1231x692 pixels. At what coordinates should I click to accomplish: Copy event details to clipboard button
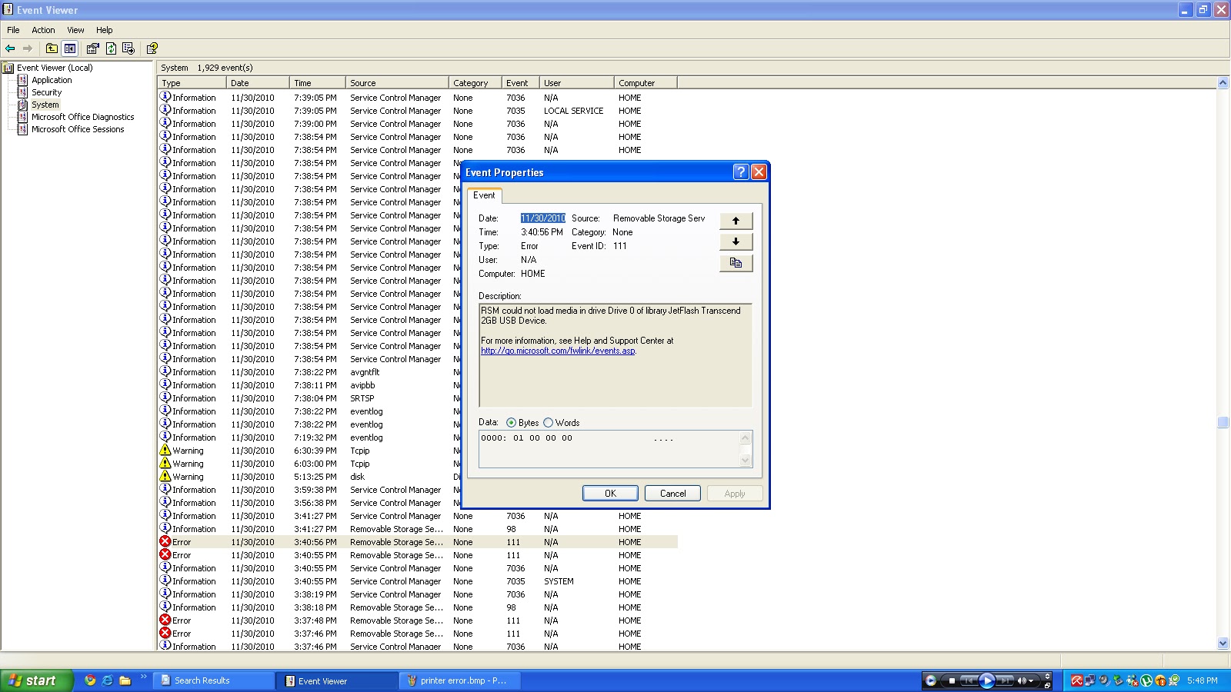736,263
